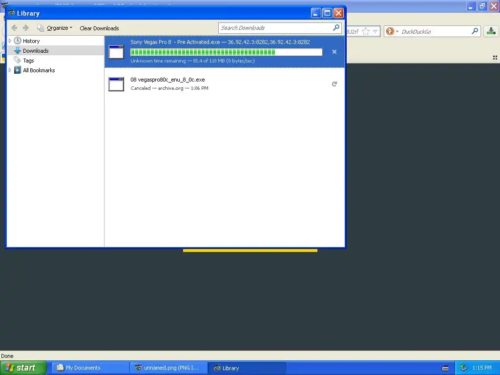Expand the All Bookmarks tree item
500x375 pixels.
(x=10, y=70)
